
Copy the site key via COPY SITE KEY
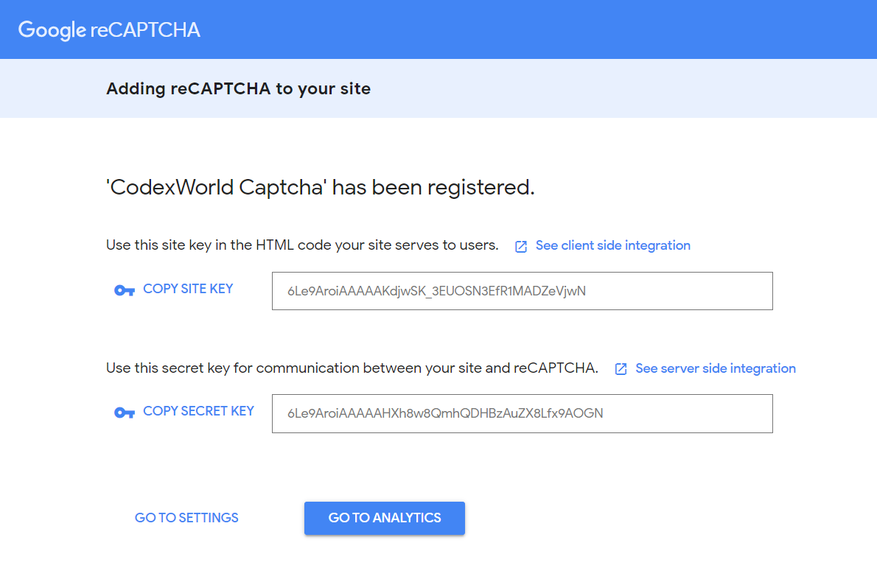[x=188, y=289]
